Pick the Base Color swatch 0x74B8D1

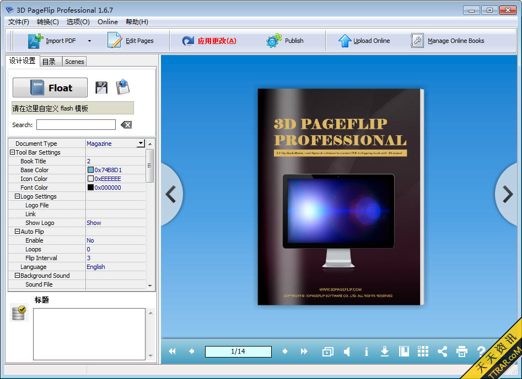(x=90, y=170)
